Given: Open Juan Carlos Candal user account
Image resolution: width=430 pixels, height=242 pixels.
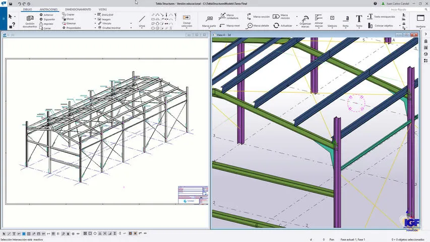Looking at the screenshot, I should point(395,4).
